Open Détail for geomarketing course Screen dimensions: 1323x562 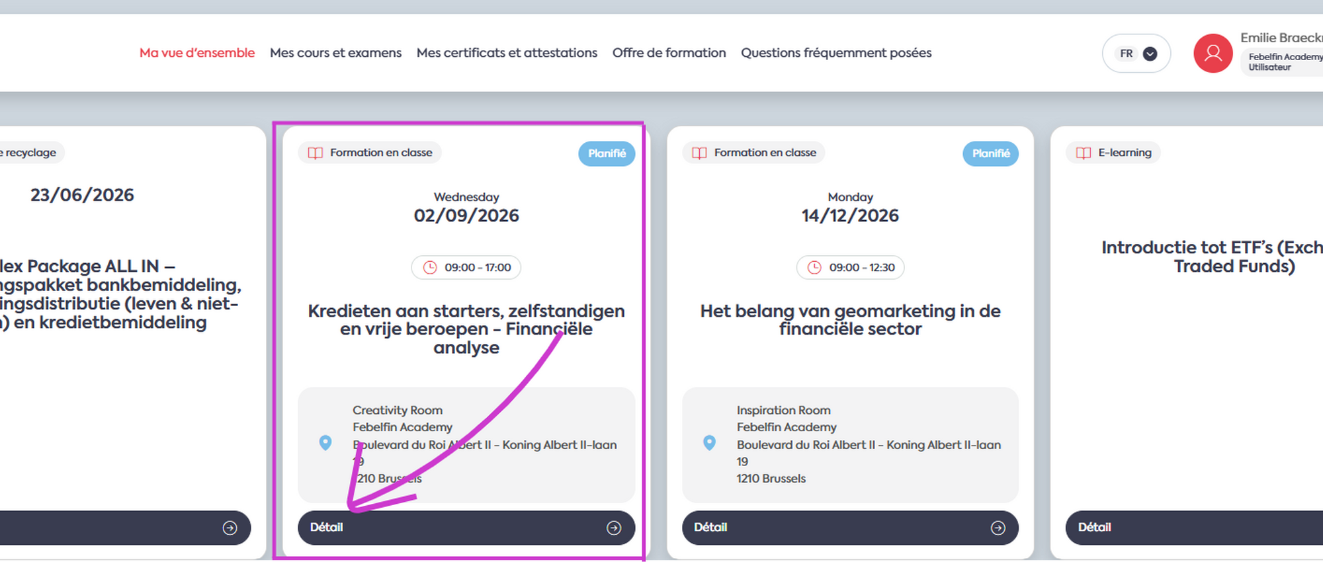(x=850, y=528)
